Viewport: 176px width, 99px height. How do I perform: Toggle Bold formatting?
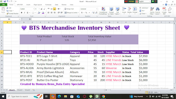pyautogui.click(x=21, y=13)
